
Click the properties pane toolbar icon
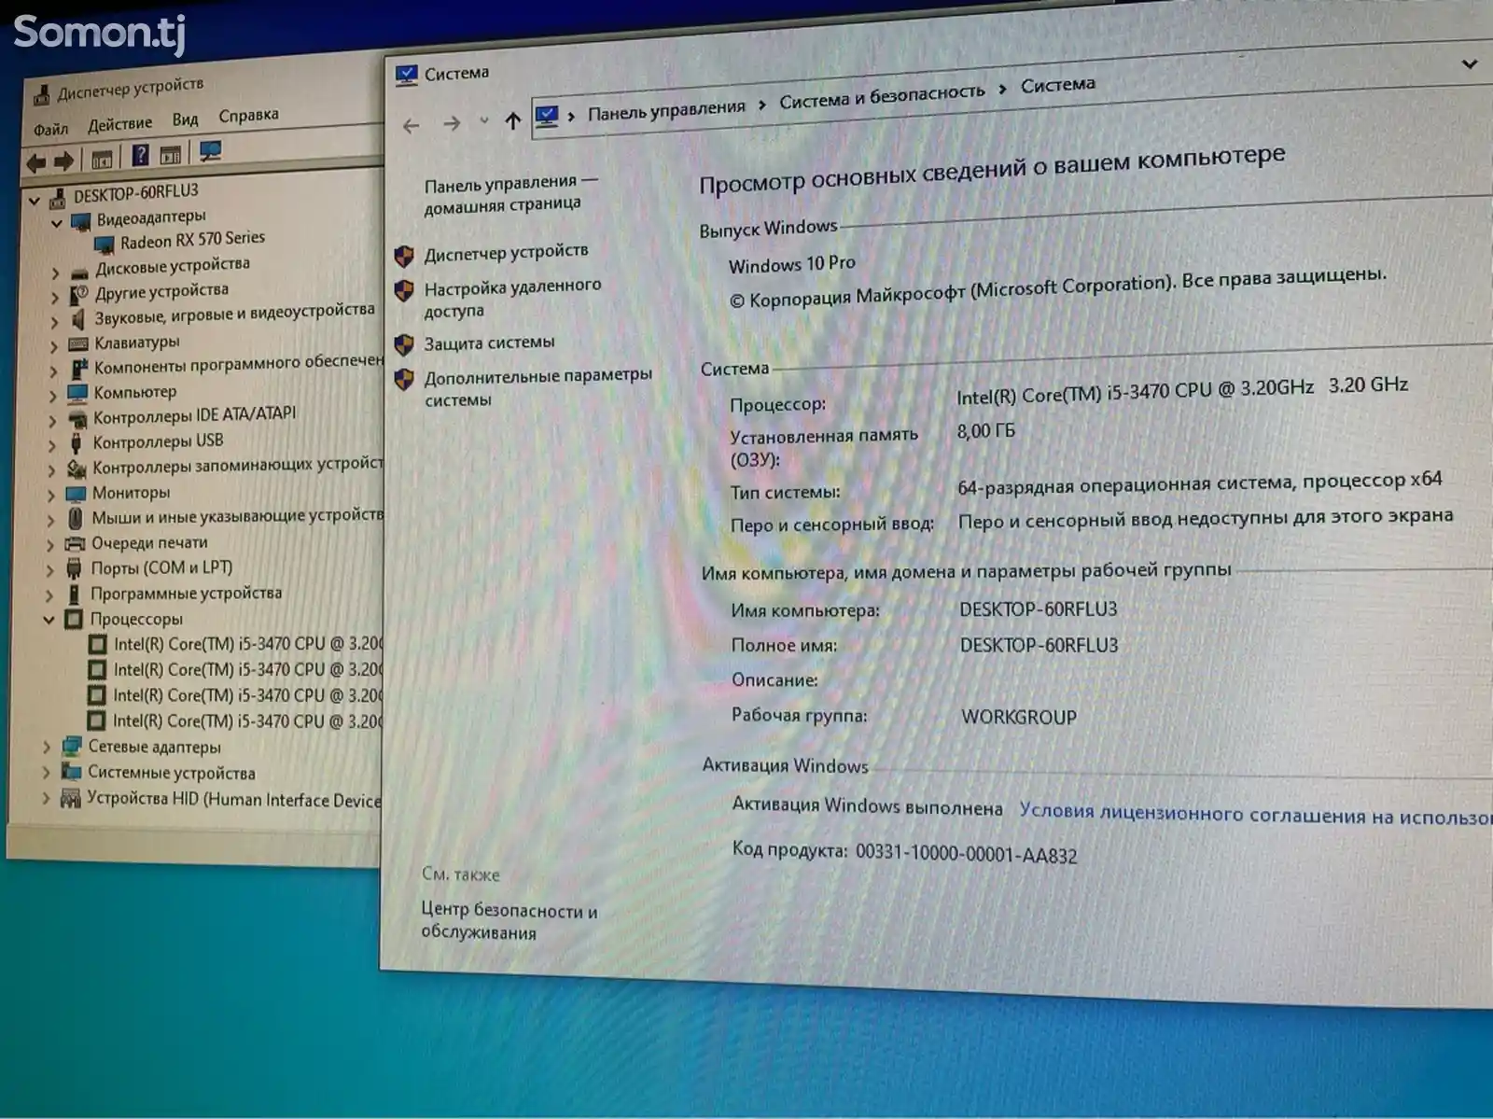[x=171, y=155]
